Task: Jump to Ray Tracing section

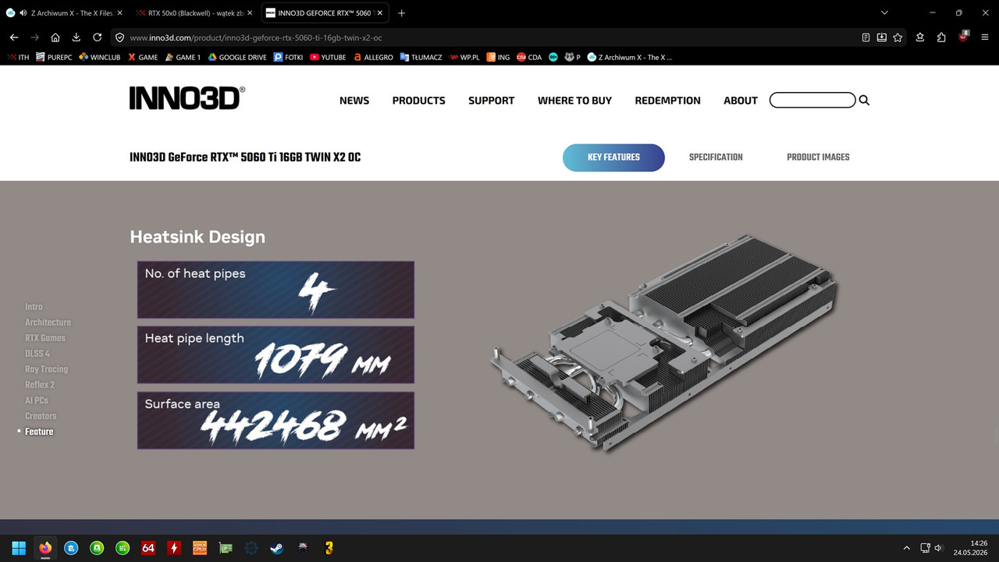Action: click(x=46, y=369)
